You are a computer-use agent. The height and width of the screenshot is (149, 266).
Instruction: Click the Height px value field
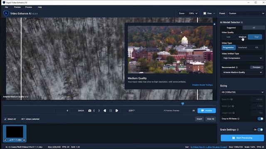(x=257, y=113)
